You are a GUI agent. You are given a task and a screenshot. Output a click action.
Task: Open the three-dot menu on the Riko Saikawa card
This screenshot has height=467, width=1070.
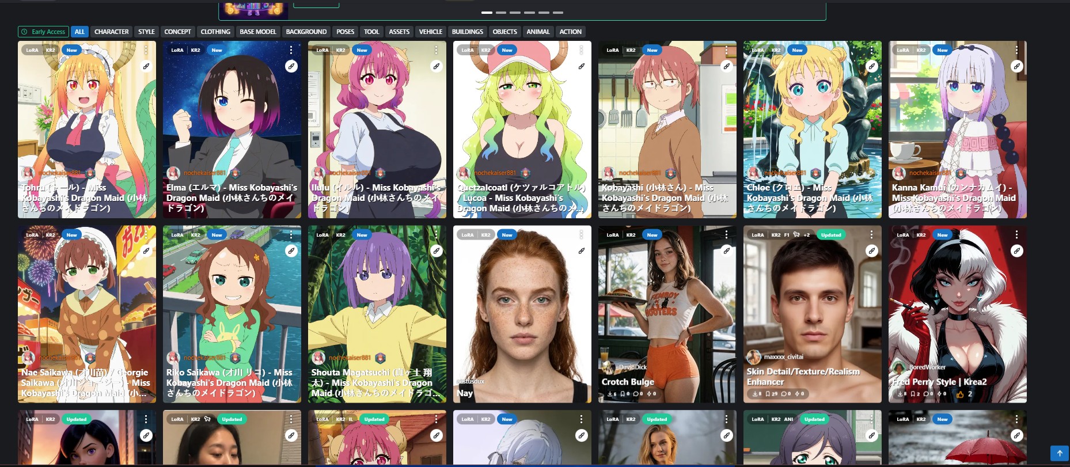pos(291,234)
